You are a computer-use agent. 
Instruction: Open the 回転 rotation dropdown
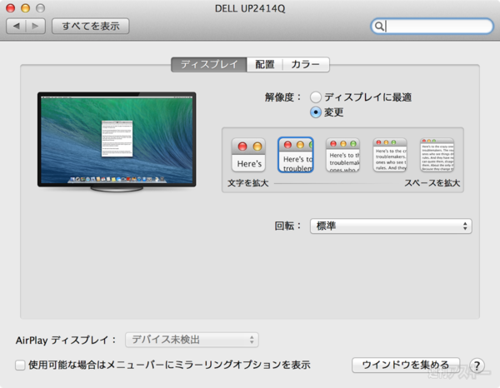coord(391,226)
